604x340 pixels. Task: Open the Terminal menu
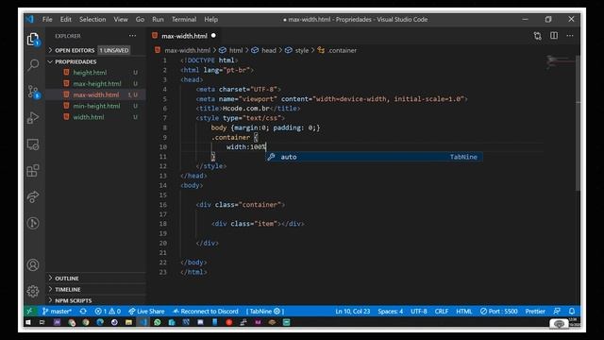pyautogui.click(x=184, y=19)
